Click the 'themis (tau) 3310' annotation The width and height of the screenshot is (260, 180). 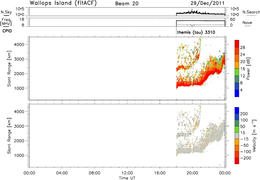click(196, 32)
